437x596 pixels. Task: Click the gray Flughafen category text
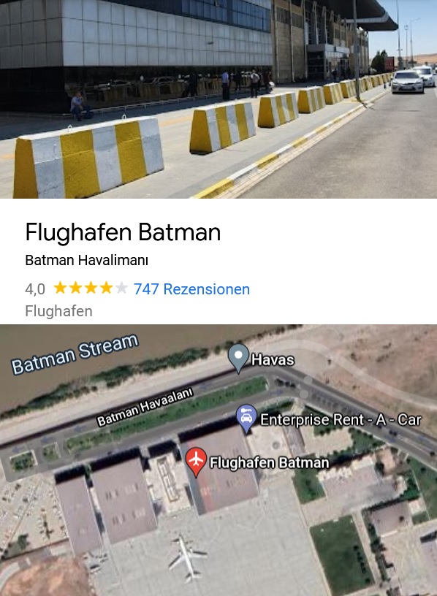click(x=58, y=311)
